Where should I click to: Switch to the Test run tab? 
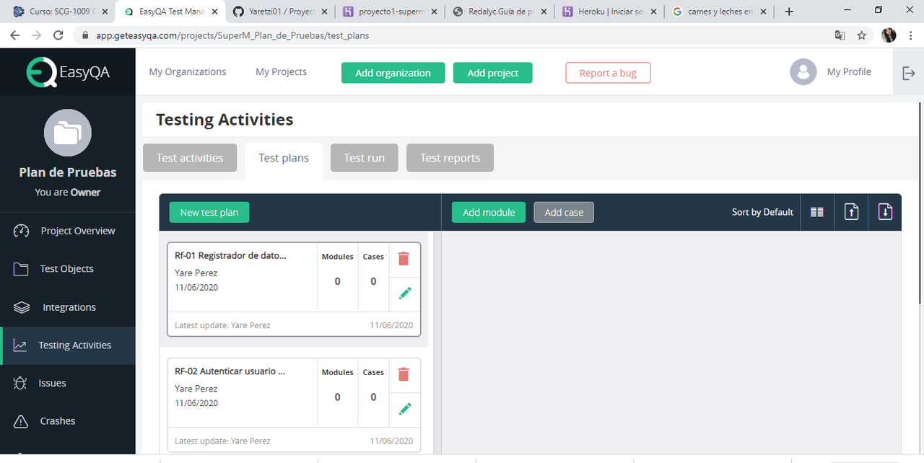pyautogui.click(x=365, y=158)
